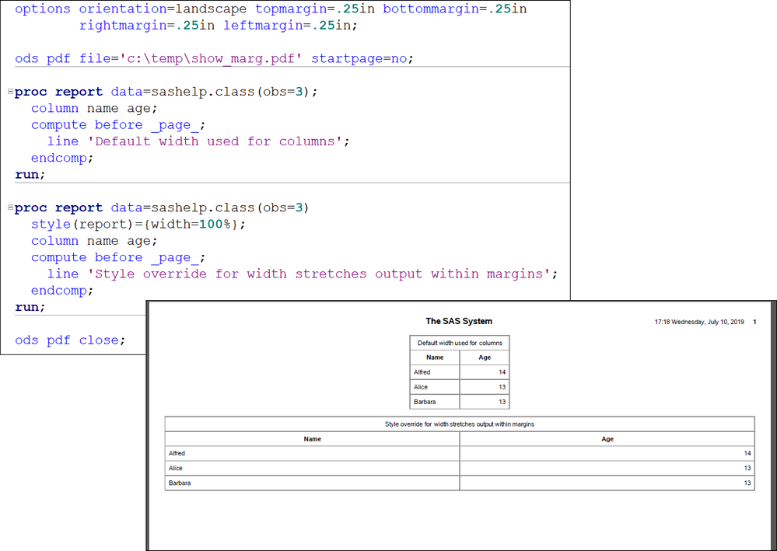The width and height of the screenshot is (777, 551).
Task: Select the 'ods pdf file=' statement line
Action: (x=214, y=59)
